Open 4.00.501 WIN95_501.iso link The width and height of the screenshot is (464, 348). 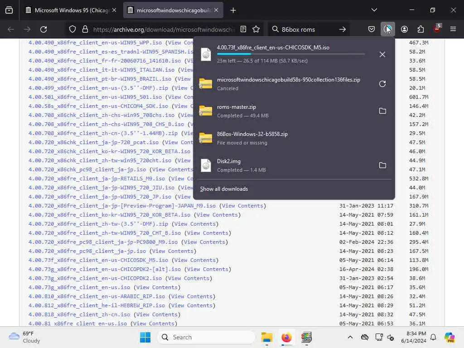[95, 97]
